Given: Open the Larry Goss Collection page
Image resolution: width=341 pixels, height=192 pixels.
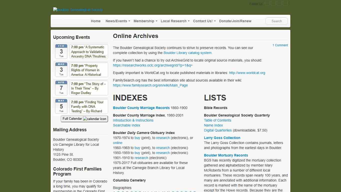Looking at the screenshot, I should coord(222,138).
